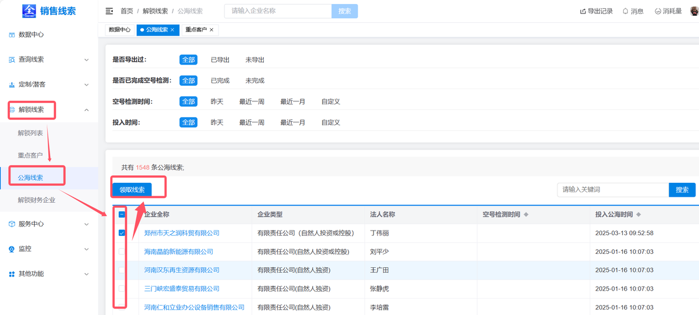Sort by 投入公海时间 column sort icon
The height and width of the screenshot is (315, 699).
pos(639,215)
